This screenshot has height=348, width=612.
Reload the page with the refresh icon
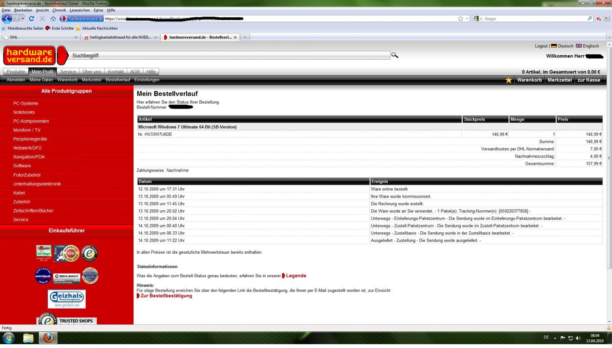(31, 18)
